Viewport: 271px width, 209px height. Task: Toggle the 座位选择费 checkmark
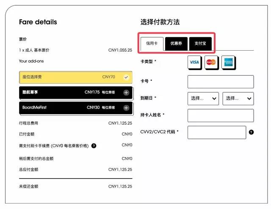pyautogui.click(x=126, y=77)
